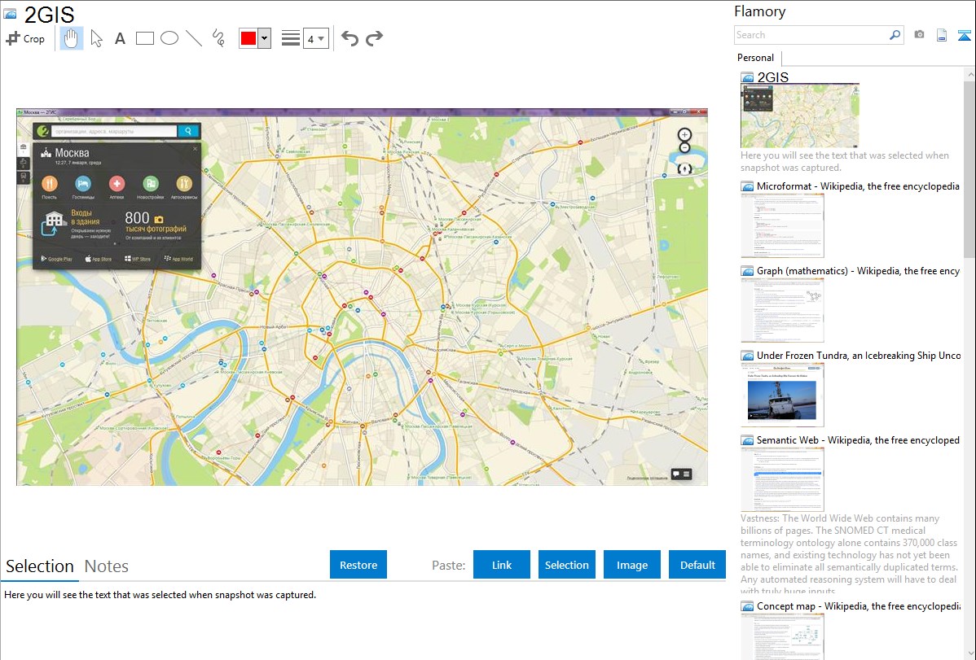This screenshot has width=976, height=660.
Task: Select the Crop tool
Action: (x=25, y=38)
